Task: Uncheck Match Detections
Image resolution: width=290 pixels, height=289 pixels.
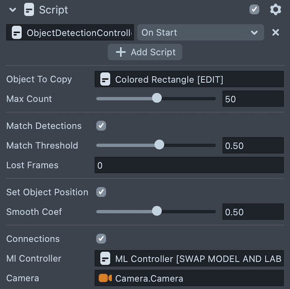Action: (101, 126)
